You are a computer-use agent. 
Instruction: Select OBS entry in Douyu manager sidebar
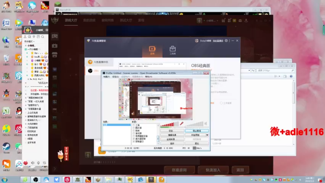93,71
